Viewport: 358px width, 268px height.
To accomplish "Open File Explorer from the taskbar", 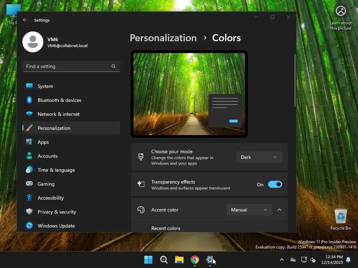I will tap(179, 260).
